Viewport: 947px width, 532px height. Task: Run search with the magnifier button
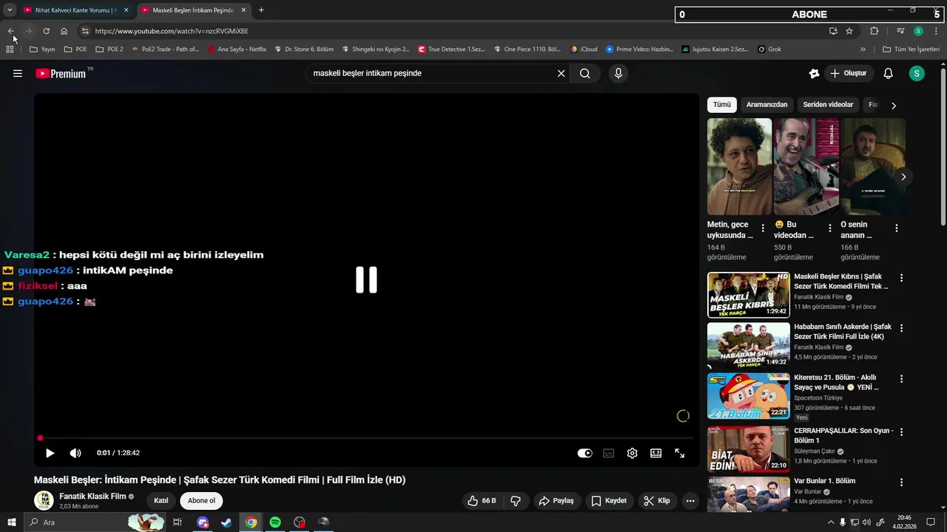coord(585,73)
